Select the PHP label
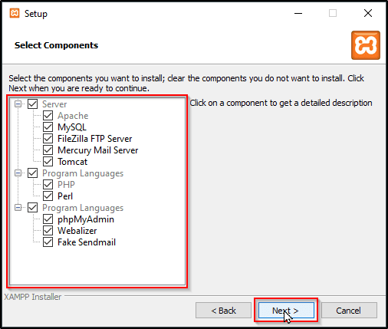This screenshot has height=329, width=388. click(66, 185)
